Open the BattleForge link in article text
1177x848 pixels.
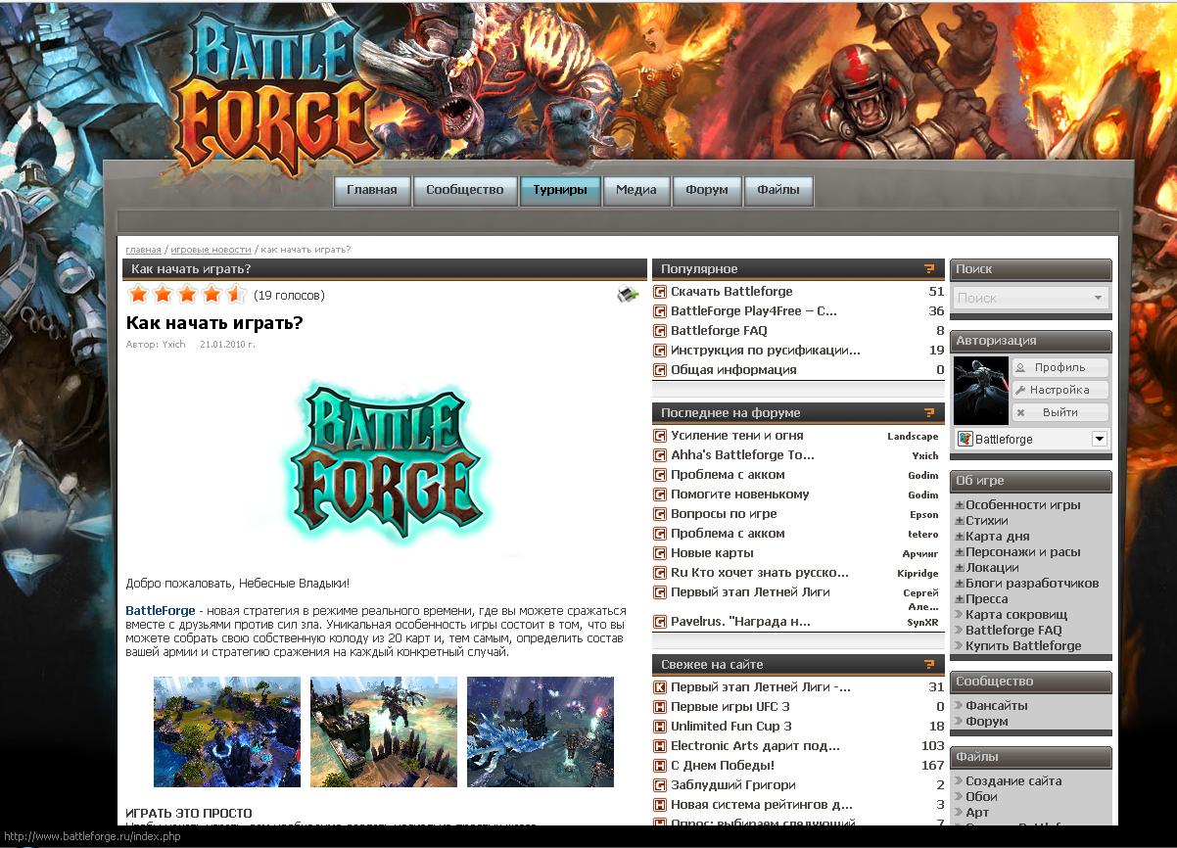(x=161, y=611)
